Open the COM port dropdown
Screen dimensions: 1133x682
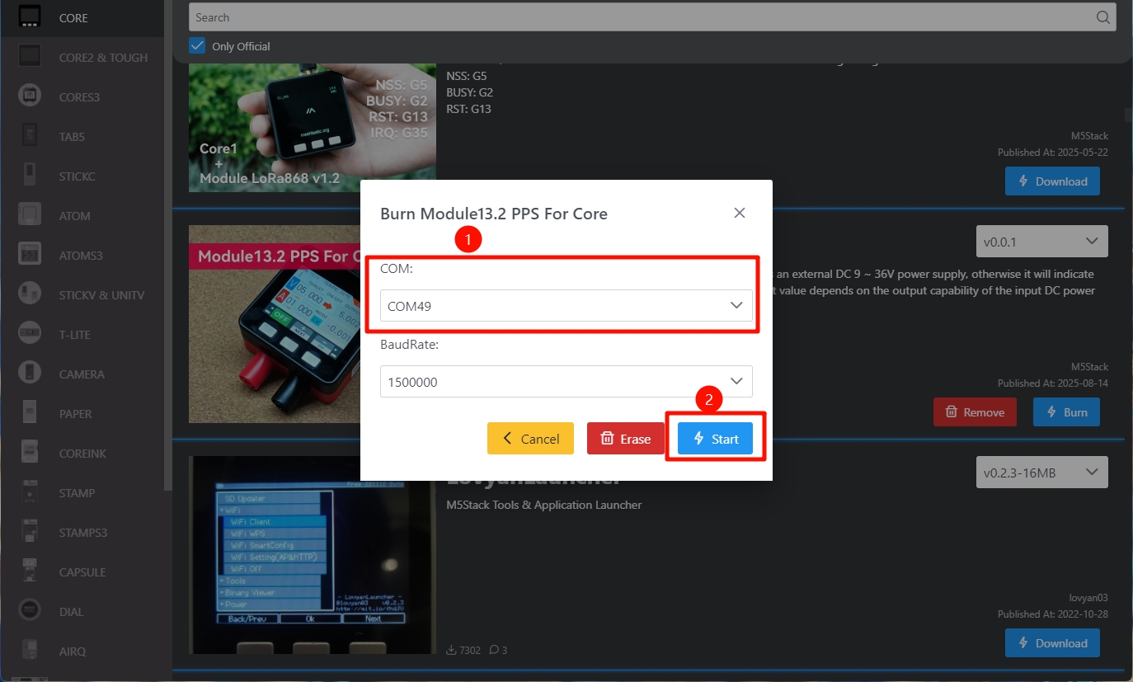pyautogui.click(x=566, y=306)
